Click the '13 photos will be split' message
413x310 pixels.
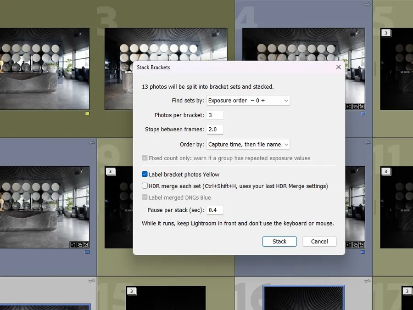tap(208, 87)
